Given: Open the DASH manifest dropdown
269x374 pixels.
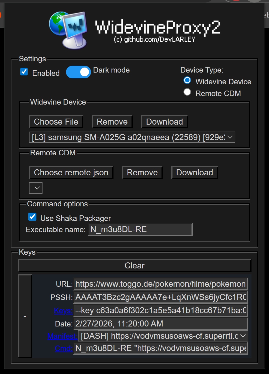Looking at the screenshot, I should tap(163, 336).
